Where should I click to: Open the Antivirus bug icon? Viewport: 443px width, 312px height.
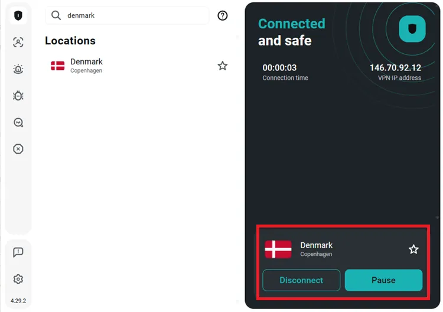pyautogui.click(x=18, y=96)
